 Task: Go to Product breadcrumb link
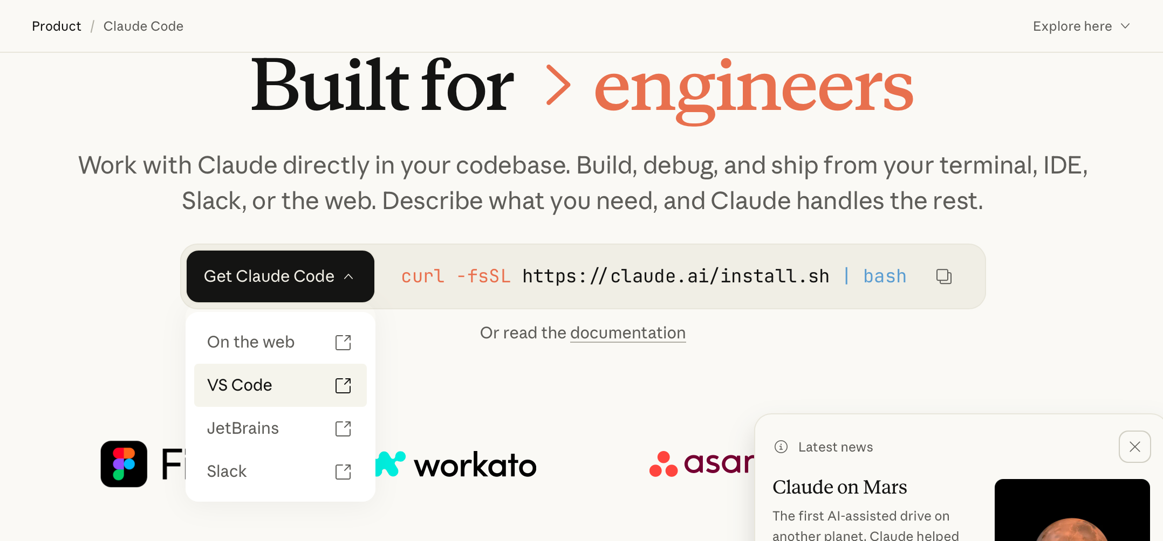click(x=57, y=26)
